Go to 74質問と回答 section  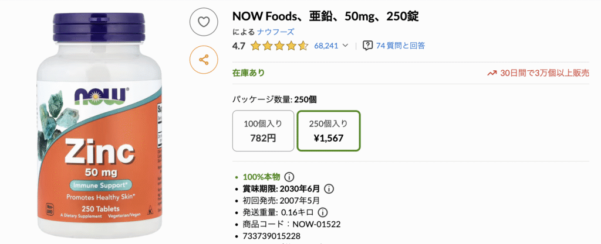coord(400,45)
